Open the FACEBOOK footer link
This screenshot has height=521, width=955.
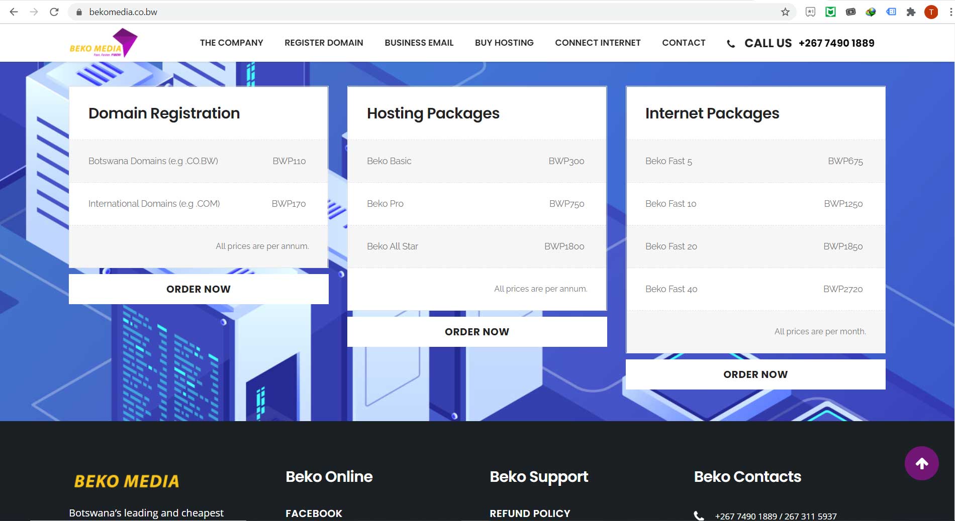click(314, 513)
